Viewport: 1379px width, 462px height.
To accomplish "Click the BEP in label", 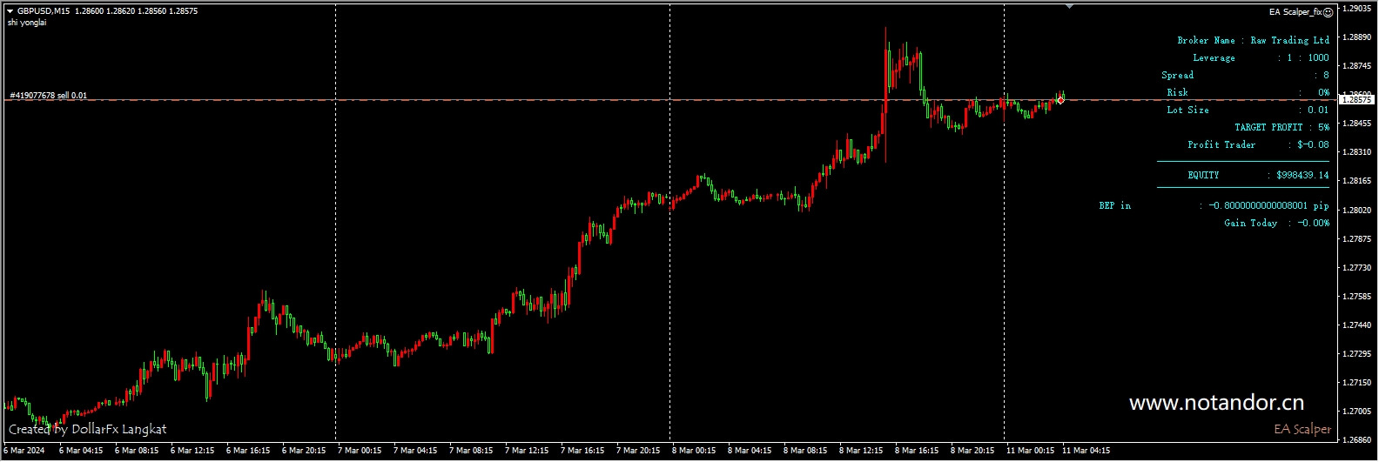I will coord(1114,205).
